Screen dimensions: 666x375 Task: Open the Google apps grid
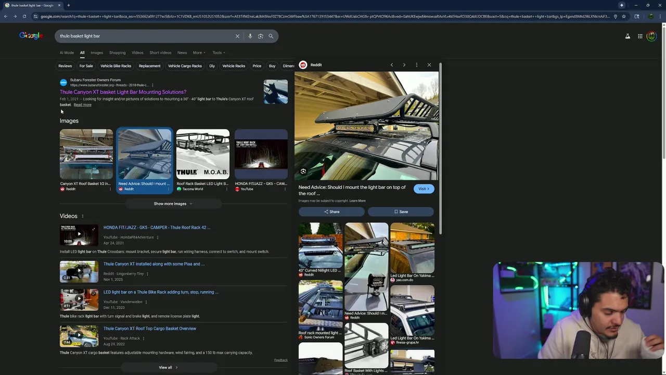[x=640, y=36]
